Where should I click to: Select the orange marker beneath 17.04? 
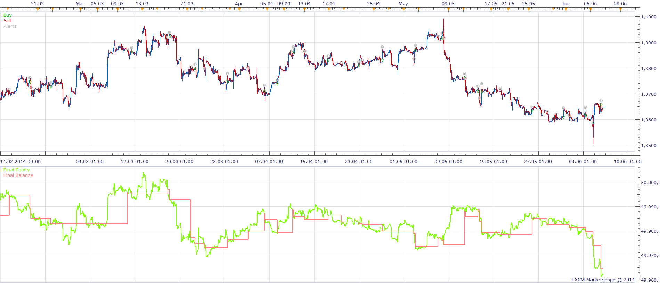pos(329,9)
